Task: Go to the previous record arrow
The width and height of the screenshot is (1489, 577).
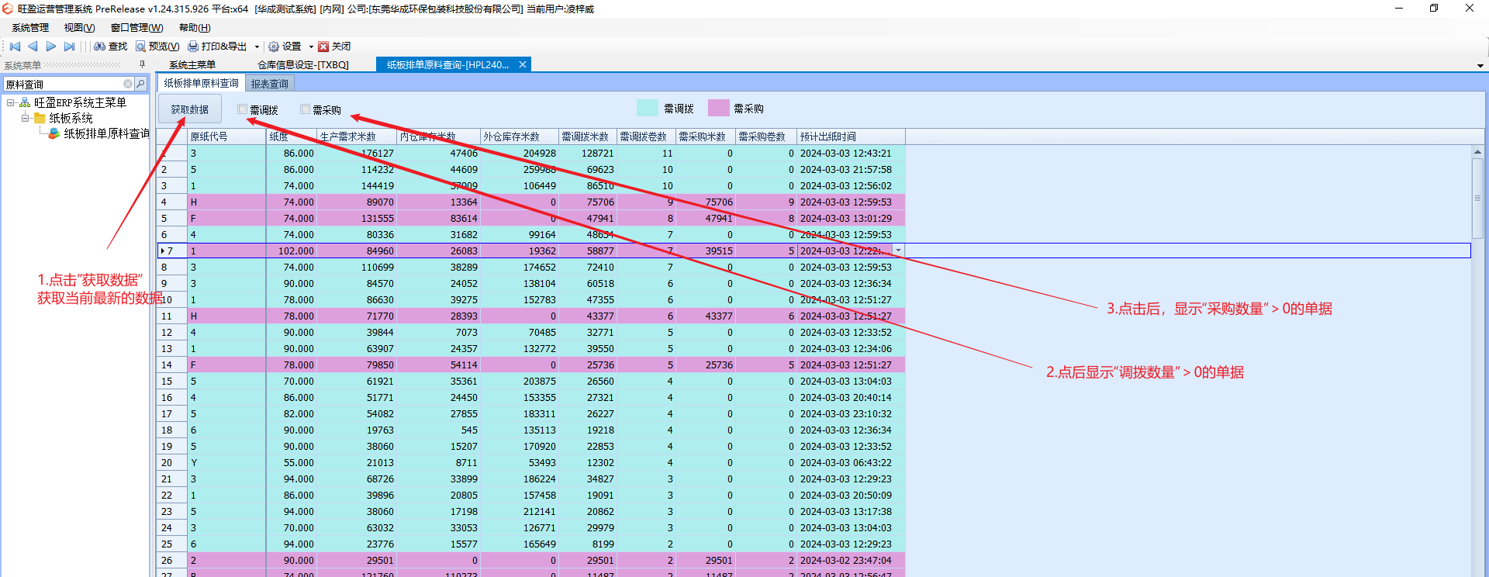Action: (33, 47)
